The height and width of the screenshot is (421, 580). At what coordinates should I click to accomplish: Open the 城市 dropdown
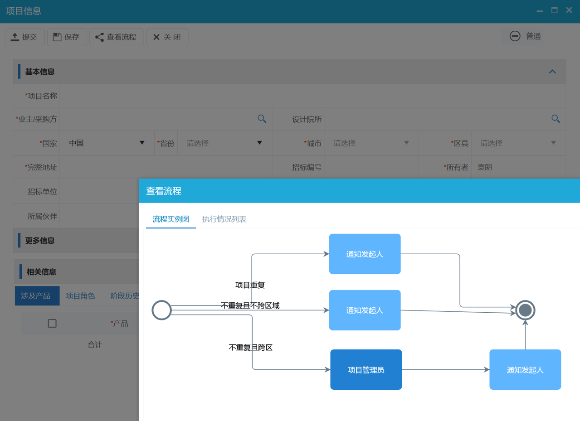(x=371, y=143)
